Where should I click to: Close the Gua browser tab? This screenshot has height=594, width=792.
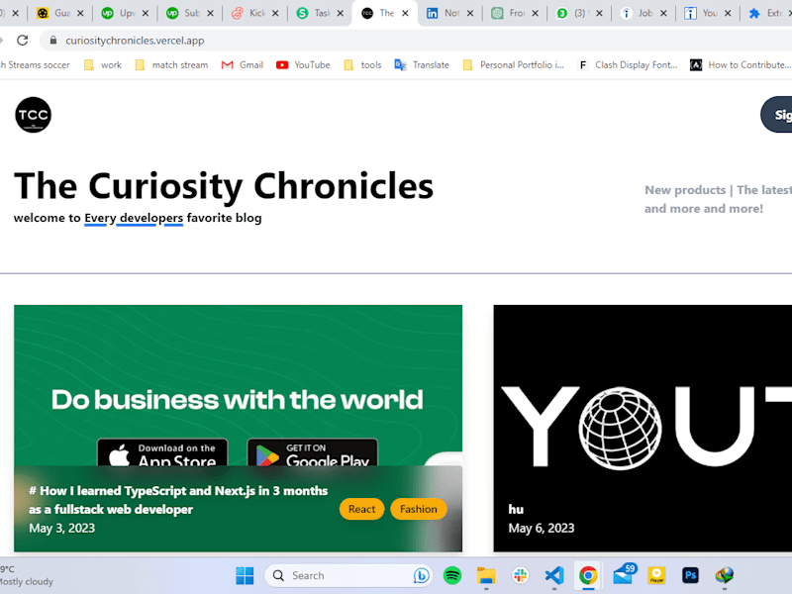pyautogui.click(x=80, y=13)
